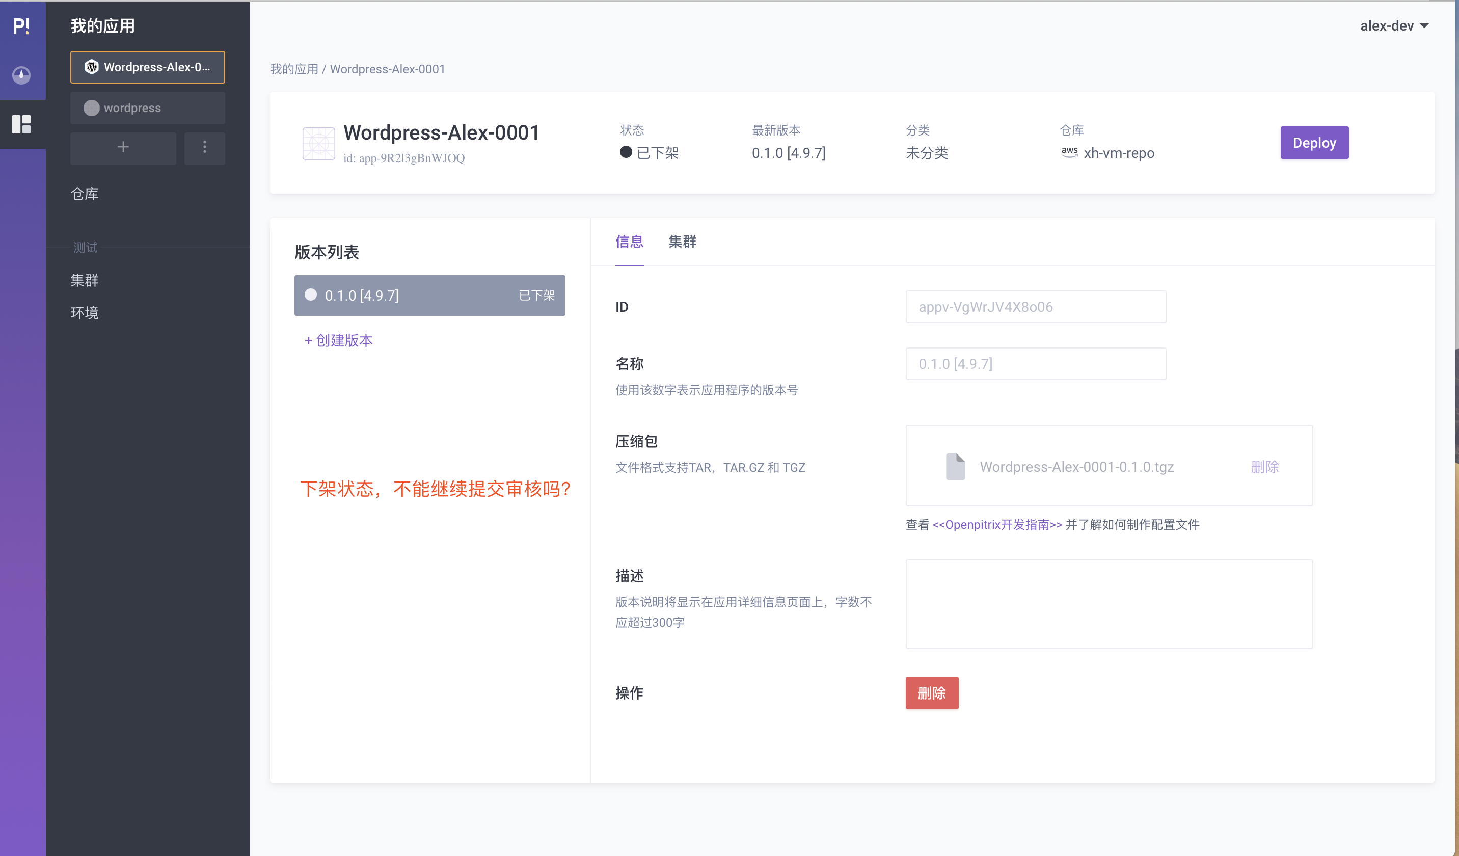Open the dashboard gauge icon in sidebar

point(21,75)
